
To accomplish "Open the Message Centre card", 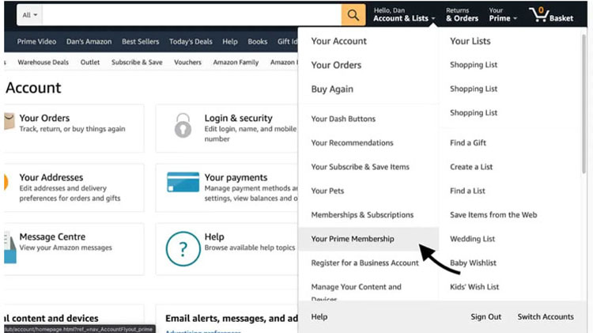I will [74, 249].
